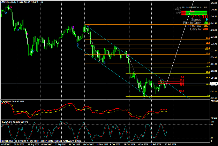Select the orange Fibonacci 0.0 label
The width and height of the screenshot is (218, 146).
point(208,63)
